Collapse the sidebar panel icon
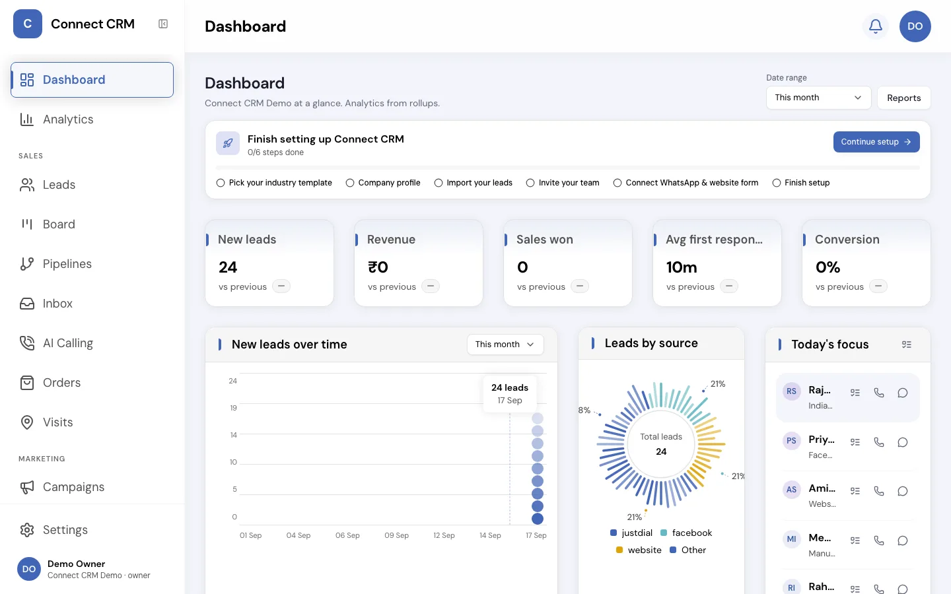Image resolution: width=951 pixels, height=594 pixels. coord(163,24)
